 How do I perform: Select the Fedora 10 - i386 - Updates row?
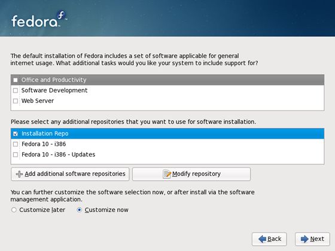tap(167, 155)
